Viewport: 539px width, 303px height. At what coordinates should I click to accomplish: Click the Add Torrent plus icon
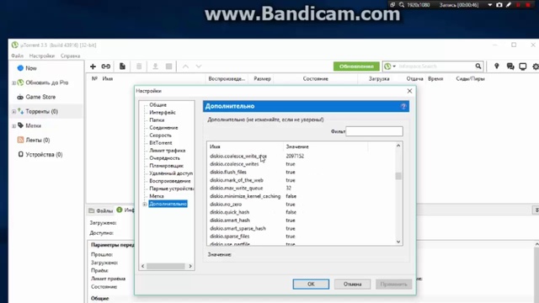(93, 66)
